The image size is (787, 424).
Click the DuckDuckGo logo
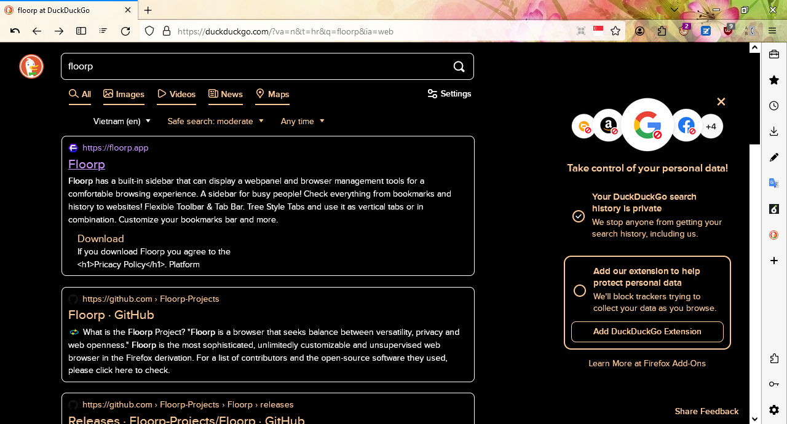(x=31, y=66)
